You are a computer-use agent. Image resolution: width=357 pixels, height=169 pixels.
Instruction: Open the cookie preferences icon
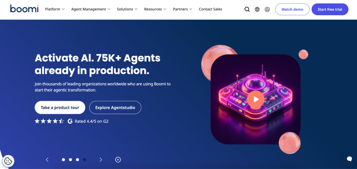[x=8, y=161]
